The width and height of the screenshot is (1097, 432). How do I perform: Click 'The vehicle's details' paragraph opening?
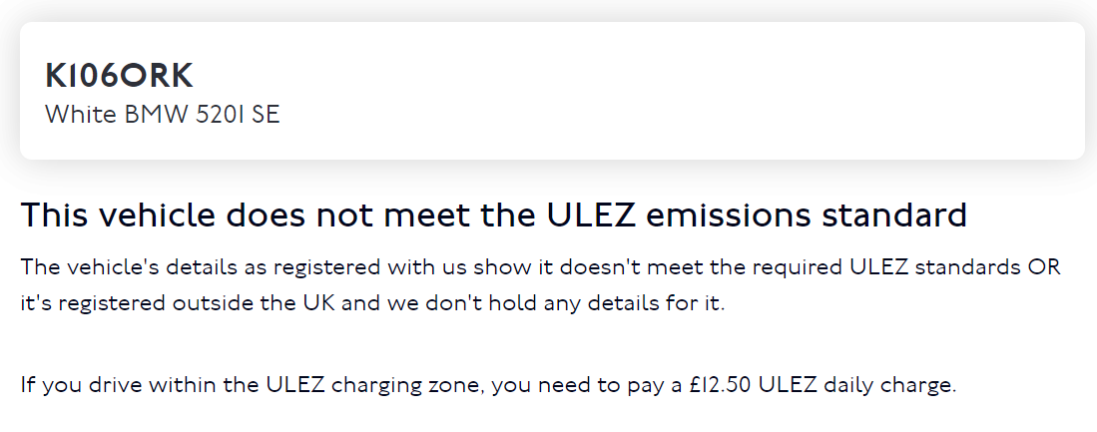pyautogui.click(x=128, y=267)
